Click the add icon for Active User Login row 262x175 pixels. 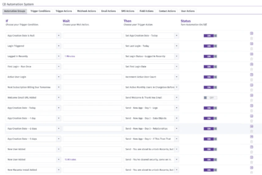click(251, 74)
